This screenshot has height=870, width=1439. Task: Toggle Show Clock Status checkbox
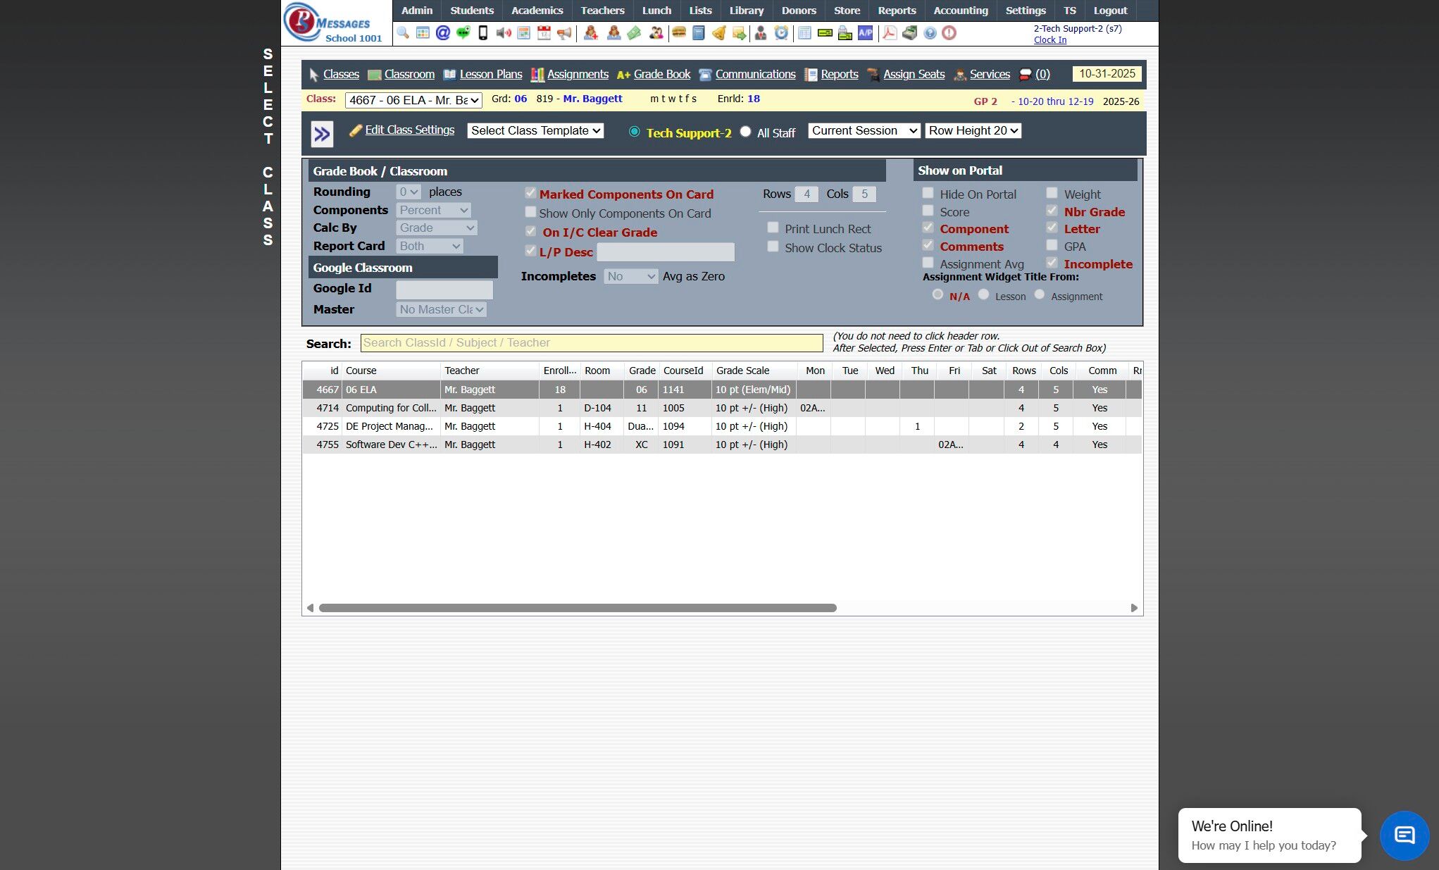(x=773, y=247)
